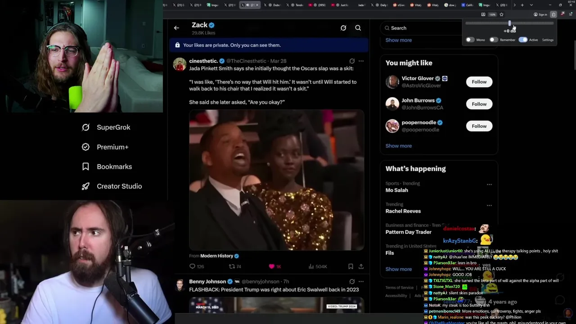Open the Mo Salah trending topic

[x=396, y=190]
